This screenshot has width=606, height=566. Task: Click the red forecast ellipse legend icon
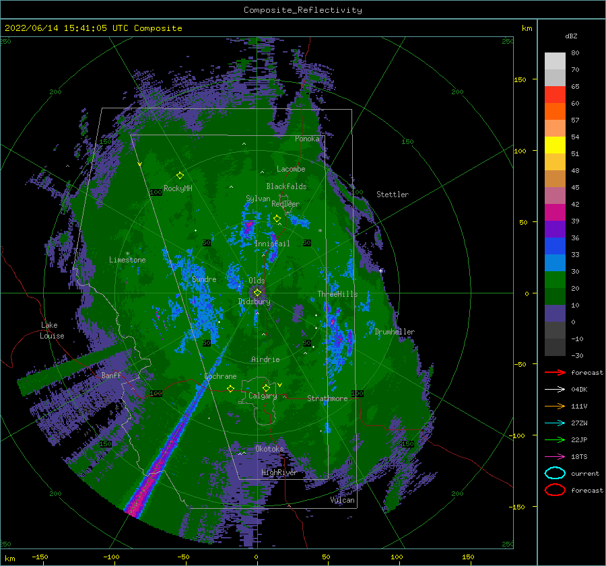pos(555,490)
